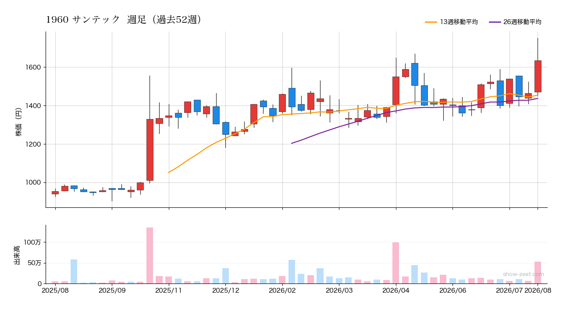Click the 1600 price axis tick label

click(x=33, y=67)
